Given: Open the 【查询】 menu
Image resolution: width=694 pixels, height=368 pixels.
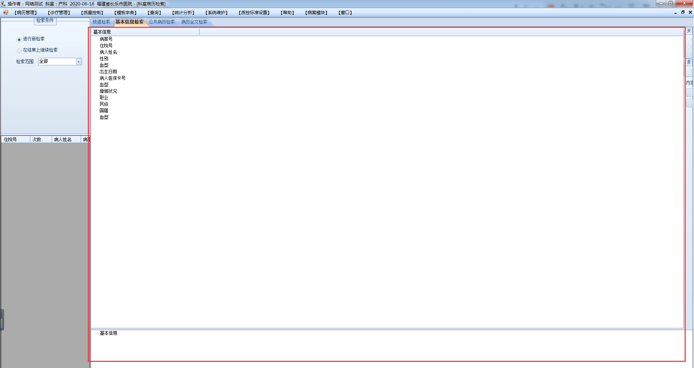Looking at the screenshot, I should [x=154, y=13].
